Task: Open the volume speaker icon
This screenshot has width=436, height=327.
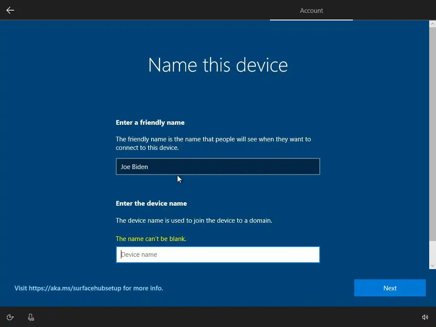Action: tap(425, 317)
